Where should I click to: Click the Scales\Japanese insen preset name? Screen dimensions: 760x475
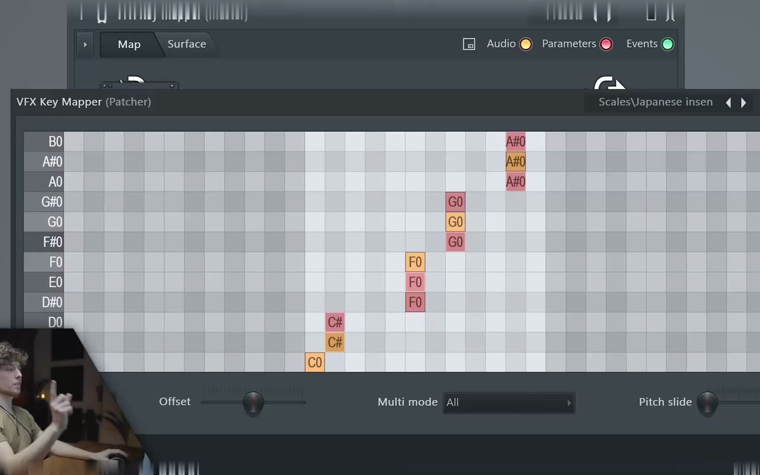(x=655, y=102)
